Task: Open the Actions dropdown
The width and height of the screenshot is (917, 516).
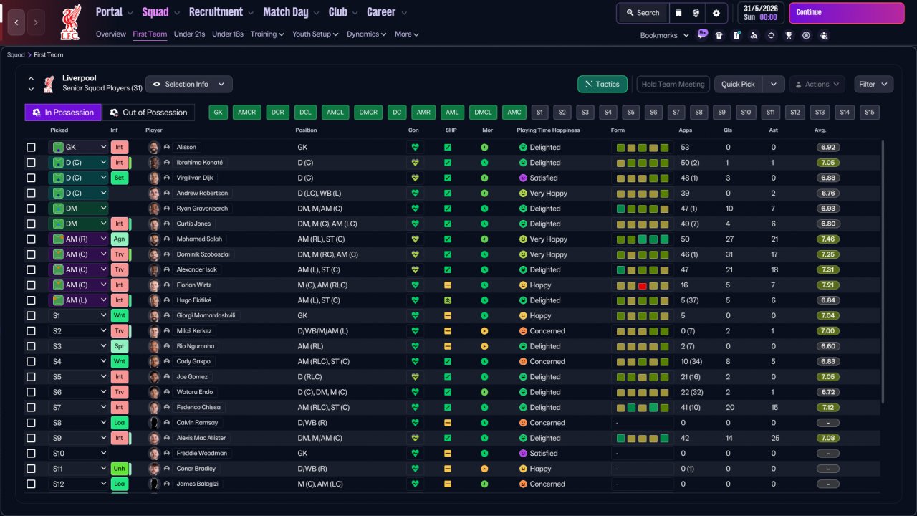Action: (817, 84)
